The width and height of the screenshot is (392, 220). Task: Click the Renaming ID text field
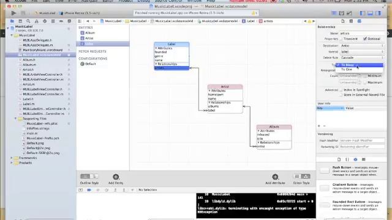[x=362, y=147]
